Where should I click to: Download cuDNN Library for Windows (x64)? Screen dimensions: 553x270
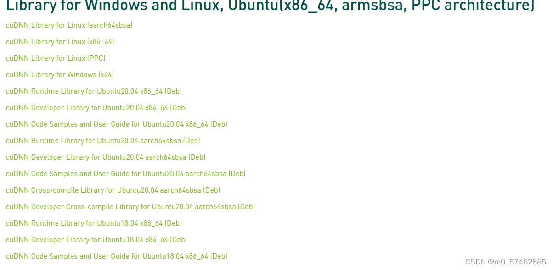59,75
